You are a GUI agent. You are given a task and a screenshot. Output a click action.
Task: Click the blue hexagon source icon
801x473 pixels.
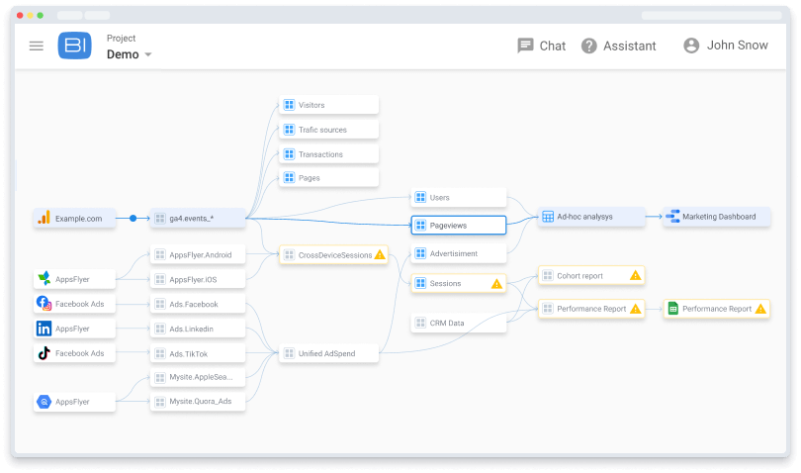click(x=44, y=402)
